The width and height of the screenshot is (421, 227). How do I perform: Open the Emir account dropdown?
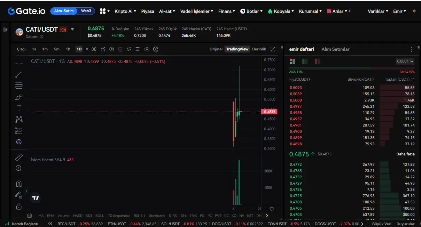pos(400,11)
